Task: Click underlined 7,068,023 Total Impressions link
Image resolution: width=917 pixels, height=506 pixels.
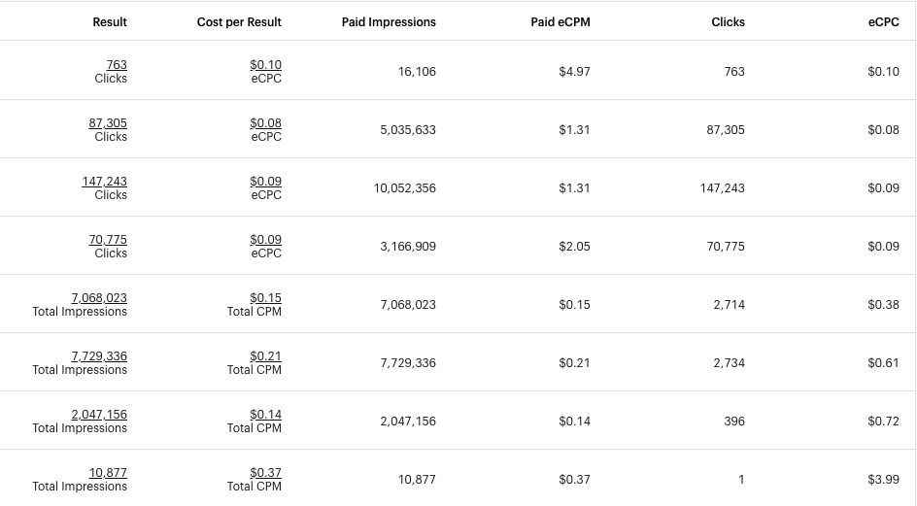Action: coord(99,298)
